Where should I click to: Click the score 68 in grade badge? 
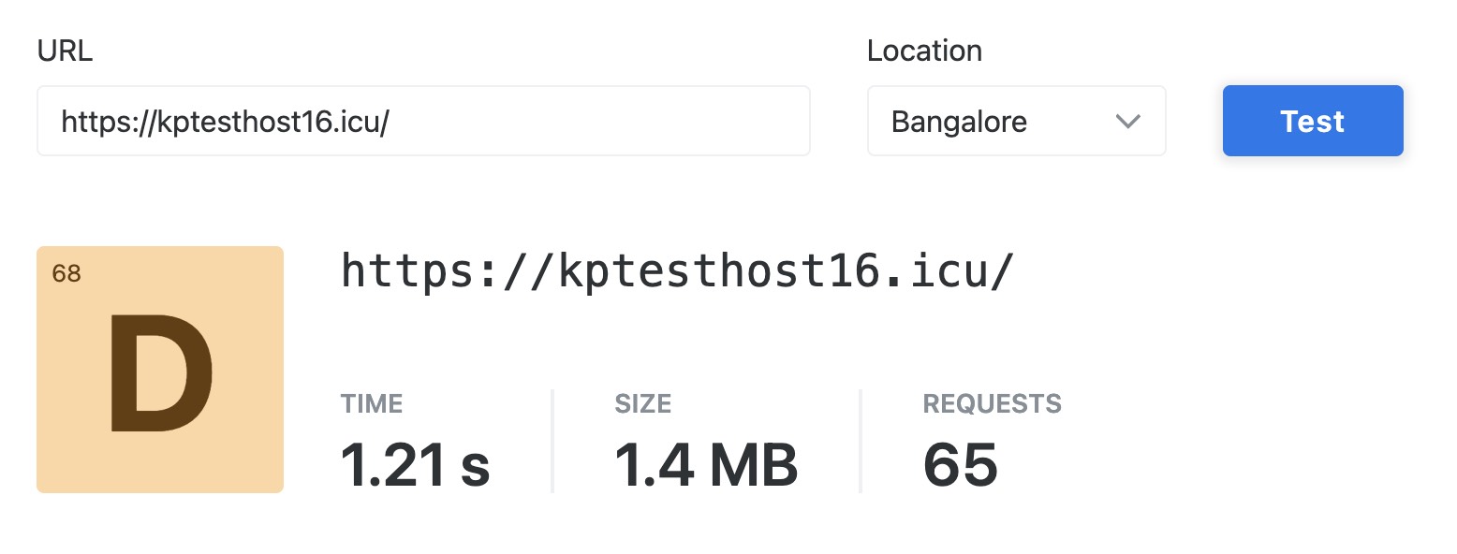(x=66, y=274)
